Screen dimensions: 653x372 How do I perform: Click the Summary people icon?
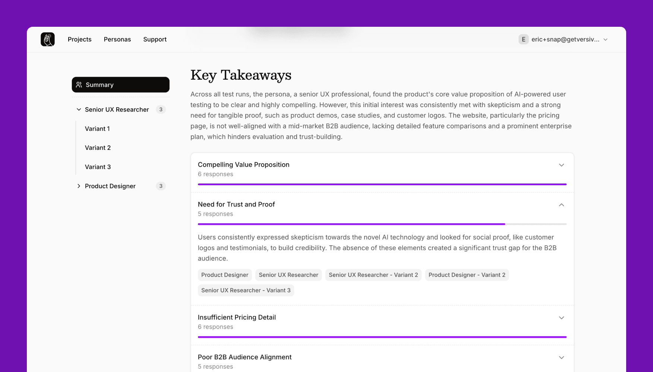(x=79, y=85)
